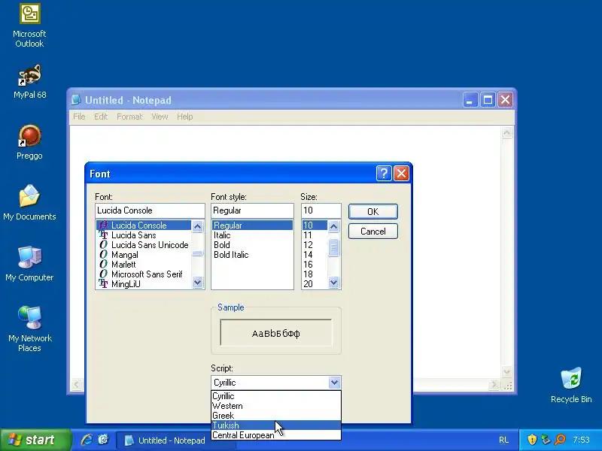Select the MyPal 68 desktop shortcut
The height and width of the screenshot is (451, 602).
(29, 81)
